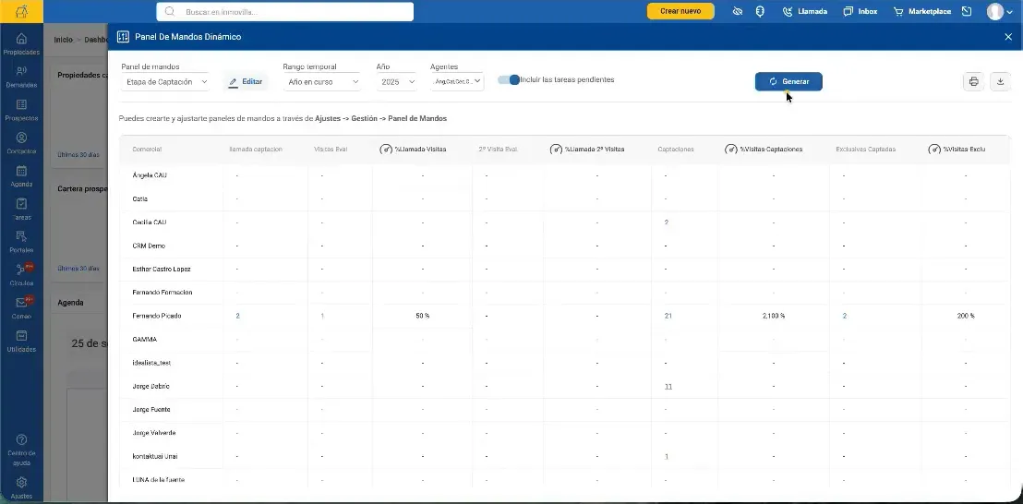
Task: Open Portales in the sidebar
Action: [x=21, y=242]
